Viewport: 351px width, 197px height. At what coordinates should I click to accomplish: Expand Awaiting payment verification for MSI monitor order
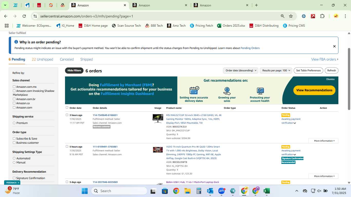[x=295, y=123]
